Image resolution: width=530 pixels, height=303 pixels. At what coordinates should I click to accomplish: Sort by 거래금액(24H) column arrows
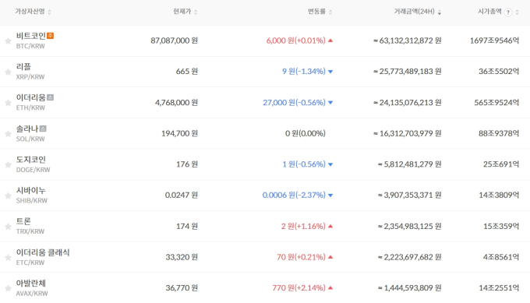(440, 12)
